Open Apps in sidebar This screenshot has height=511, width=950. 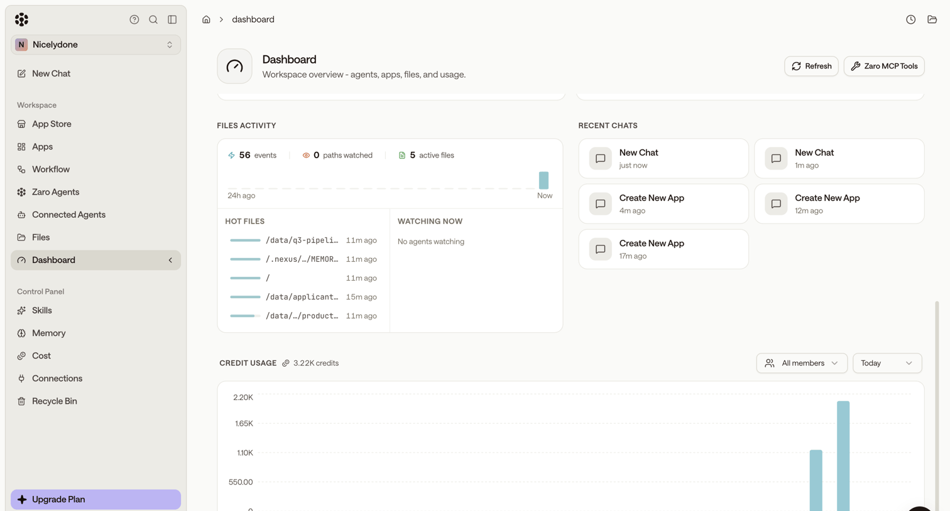(x=96, y=147)
